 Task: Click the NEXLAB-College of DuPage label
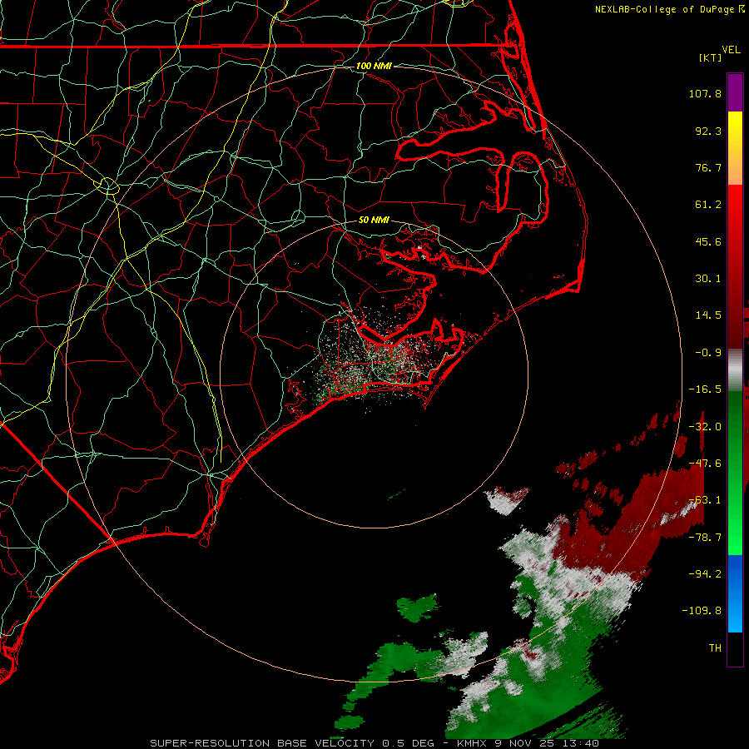[664, 9]
